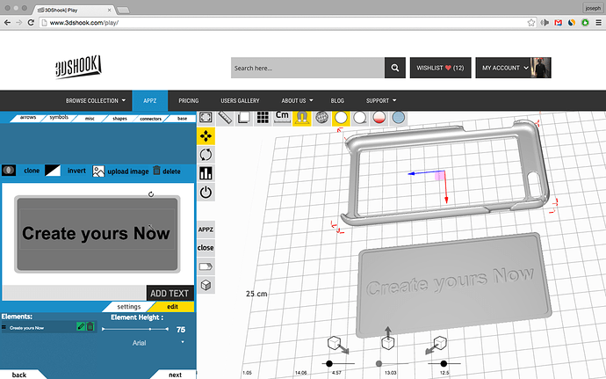The height and width of the screenshot is (379, 606).
Task: Click the Search here input field
Action: click(307, 68)
